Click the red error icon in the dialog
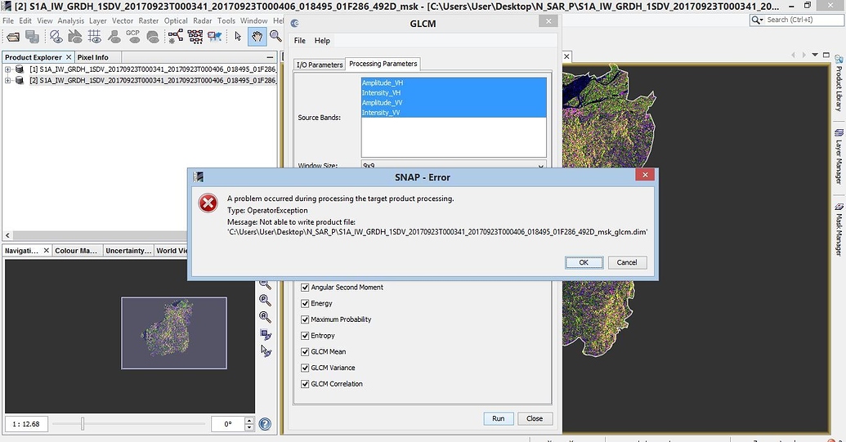 208,203
